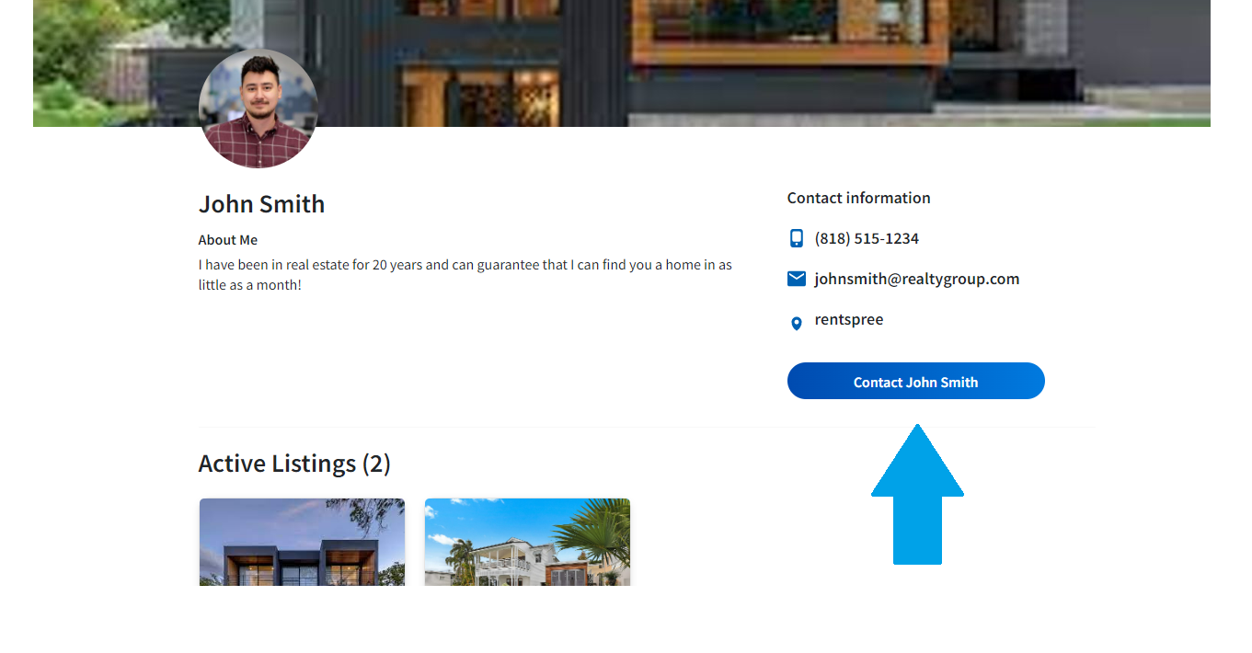The width and height of the screenshot is (1252, 653).
Task: Open John Smith's round profile photo
Action: (258, 109)
